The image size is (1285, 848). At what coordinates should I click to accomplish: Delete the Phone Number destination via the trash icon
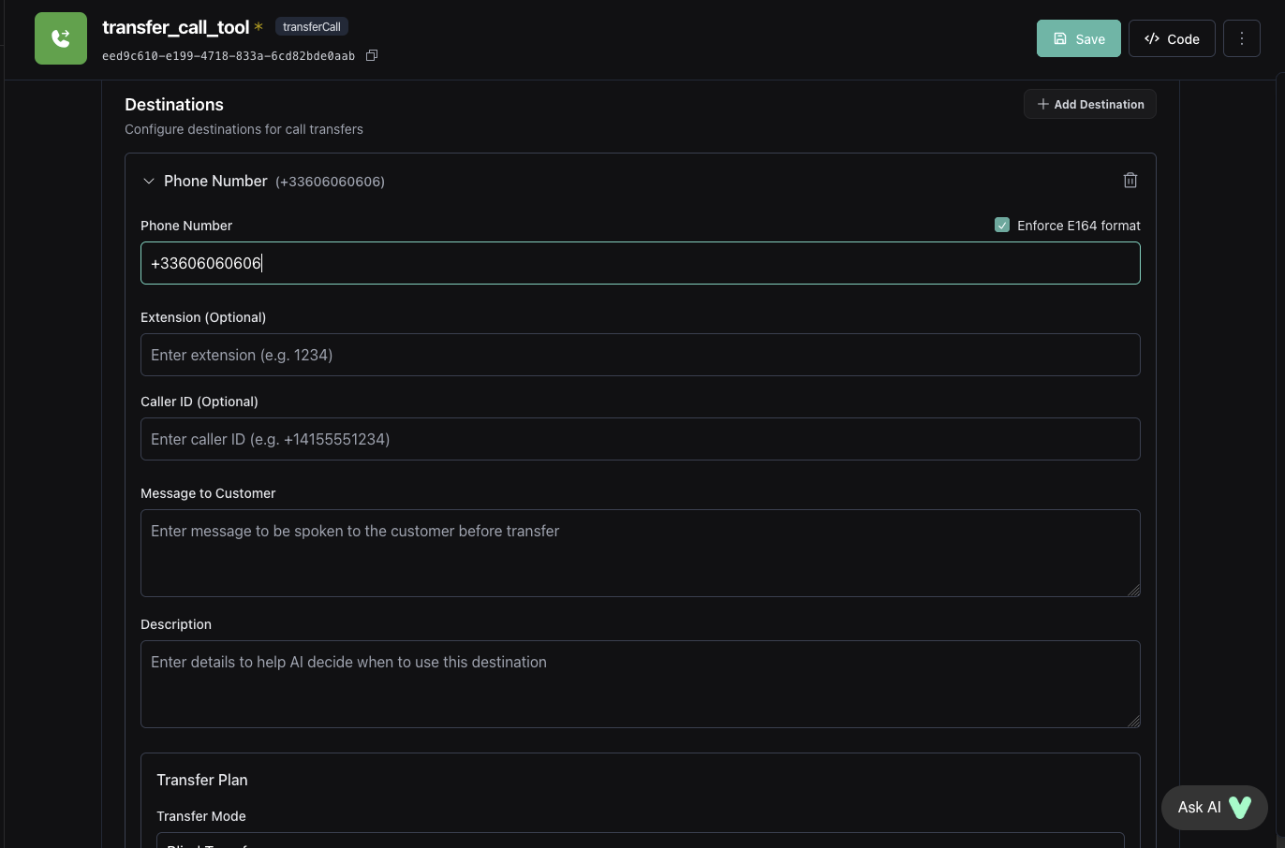[x=1130, y=181]
